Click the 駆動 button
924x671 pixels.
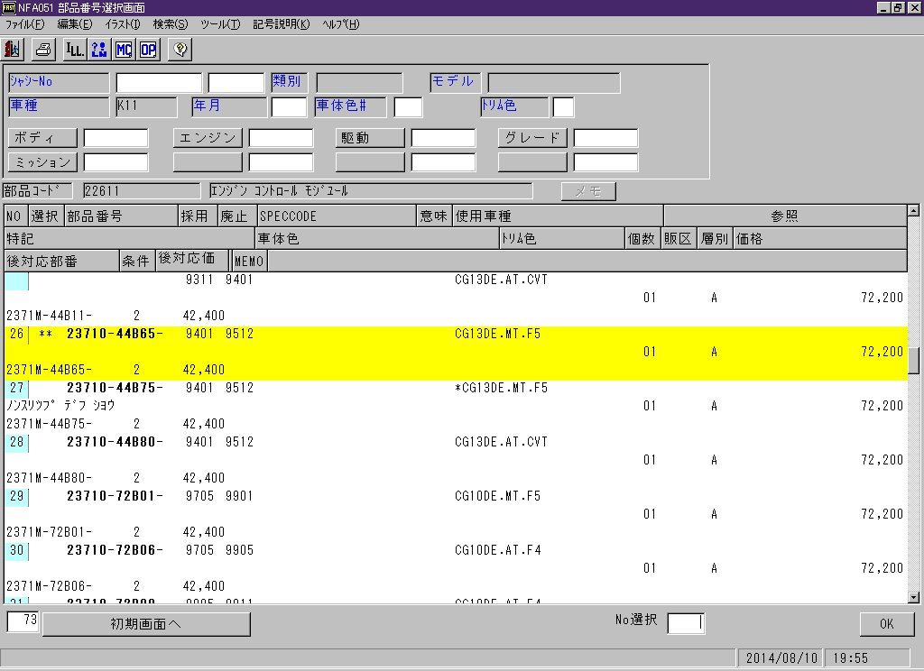tap(370, 138)
